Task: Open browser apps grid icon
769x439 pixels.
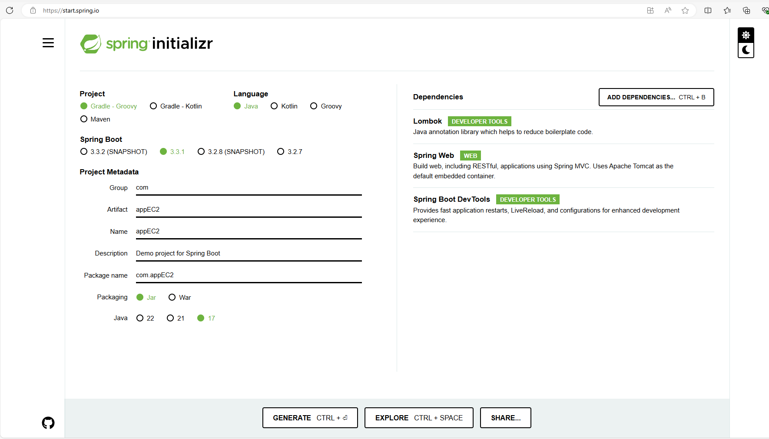Action: click(x=650, y=10)
